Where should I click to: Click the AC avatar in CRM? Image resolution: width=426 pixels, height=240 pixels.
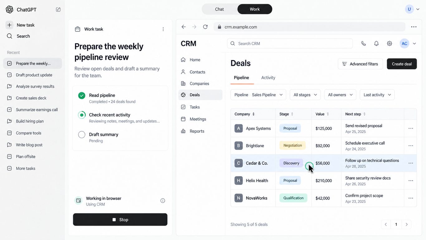click(404, 43)
